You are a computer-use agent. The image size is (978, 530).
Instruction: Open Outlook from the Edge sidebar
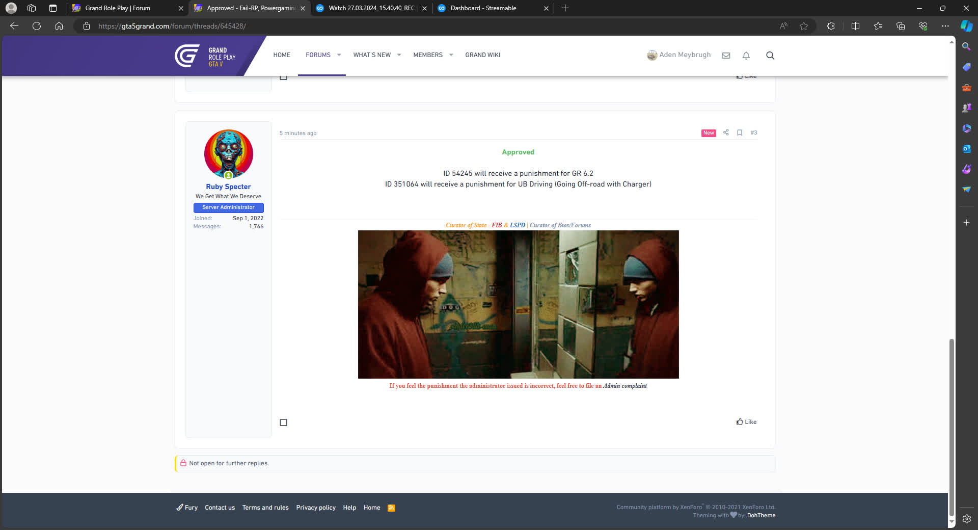tap(966, 149)
